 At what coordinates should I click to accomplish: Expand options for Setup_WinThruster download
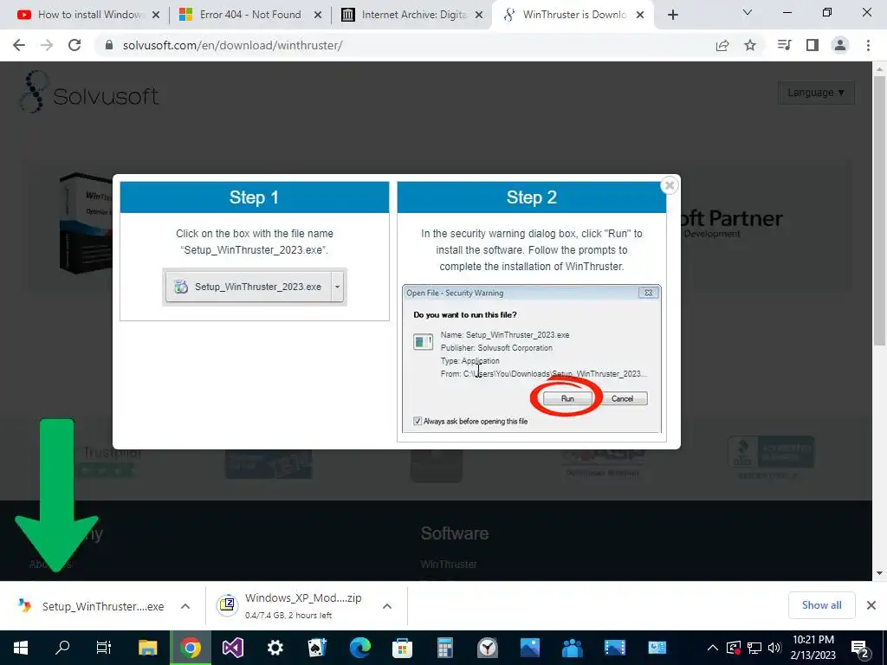185,606
